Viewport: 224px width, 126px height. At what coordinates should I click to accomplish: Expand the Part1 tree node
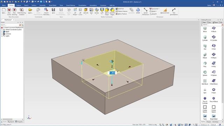(2, 32)
